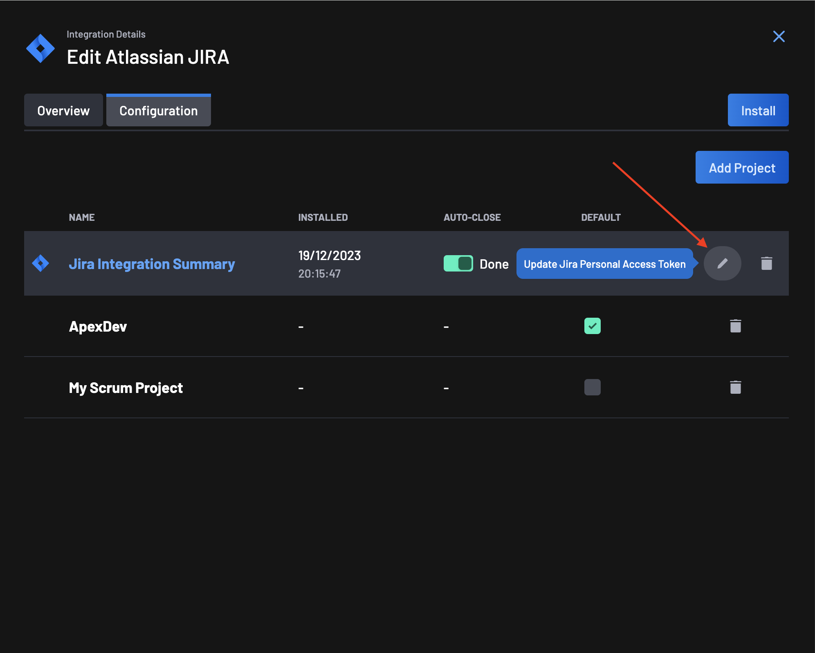Click the ApexDev project name

click(x=98, y=326)
